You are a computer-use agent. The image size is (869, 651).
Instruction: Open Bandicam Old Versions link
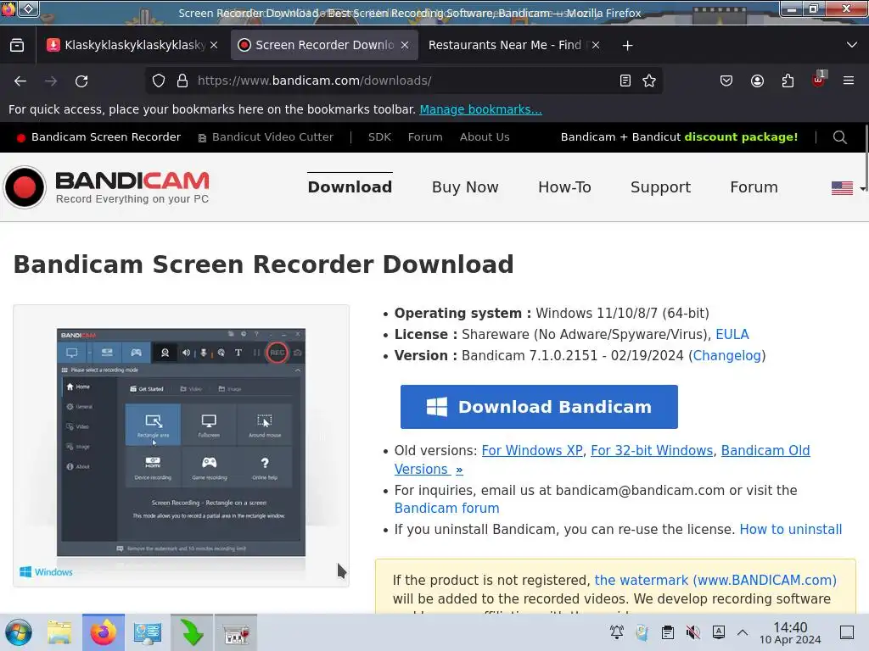click(x=765, y=451)
